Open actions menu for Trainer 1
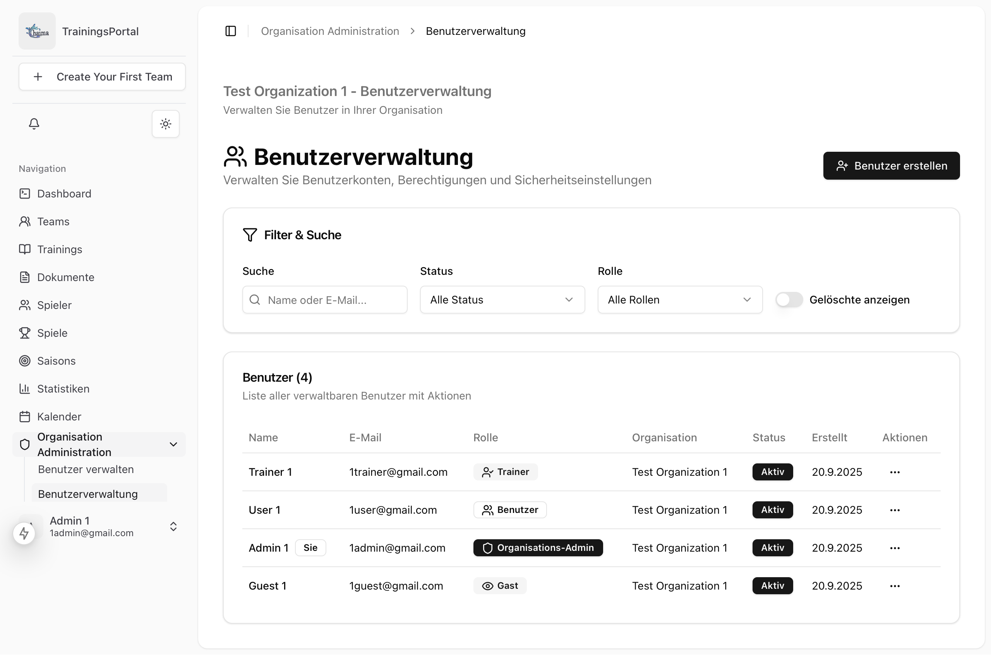Image resolution: width=991 pixels, height=655 pixels. [895, 472]
